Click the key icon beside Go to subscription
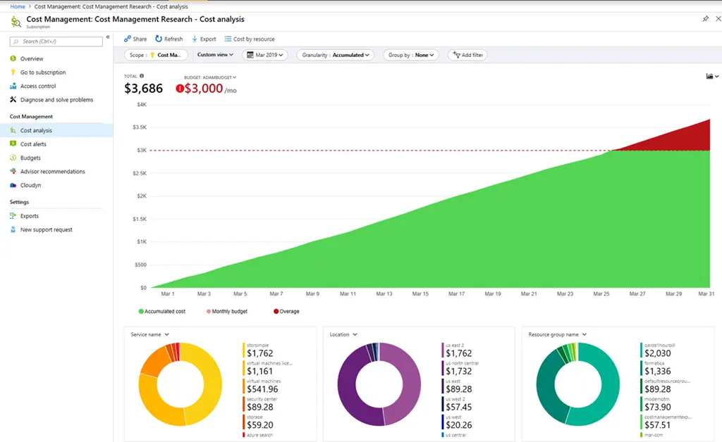 (x=13, y=72)
